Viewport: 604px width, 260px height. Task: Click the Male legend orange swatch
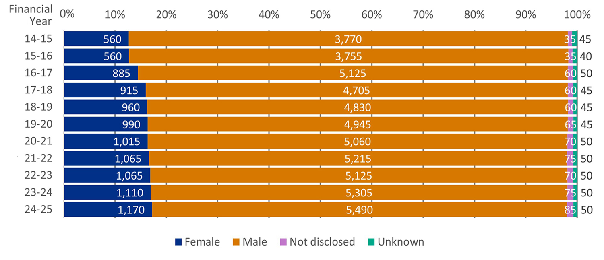pyautogui.click(x=236, y=242)
